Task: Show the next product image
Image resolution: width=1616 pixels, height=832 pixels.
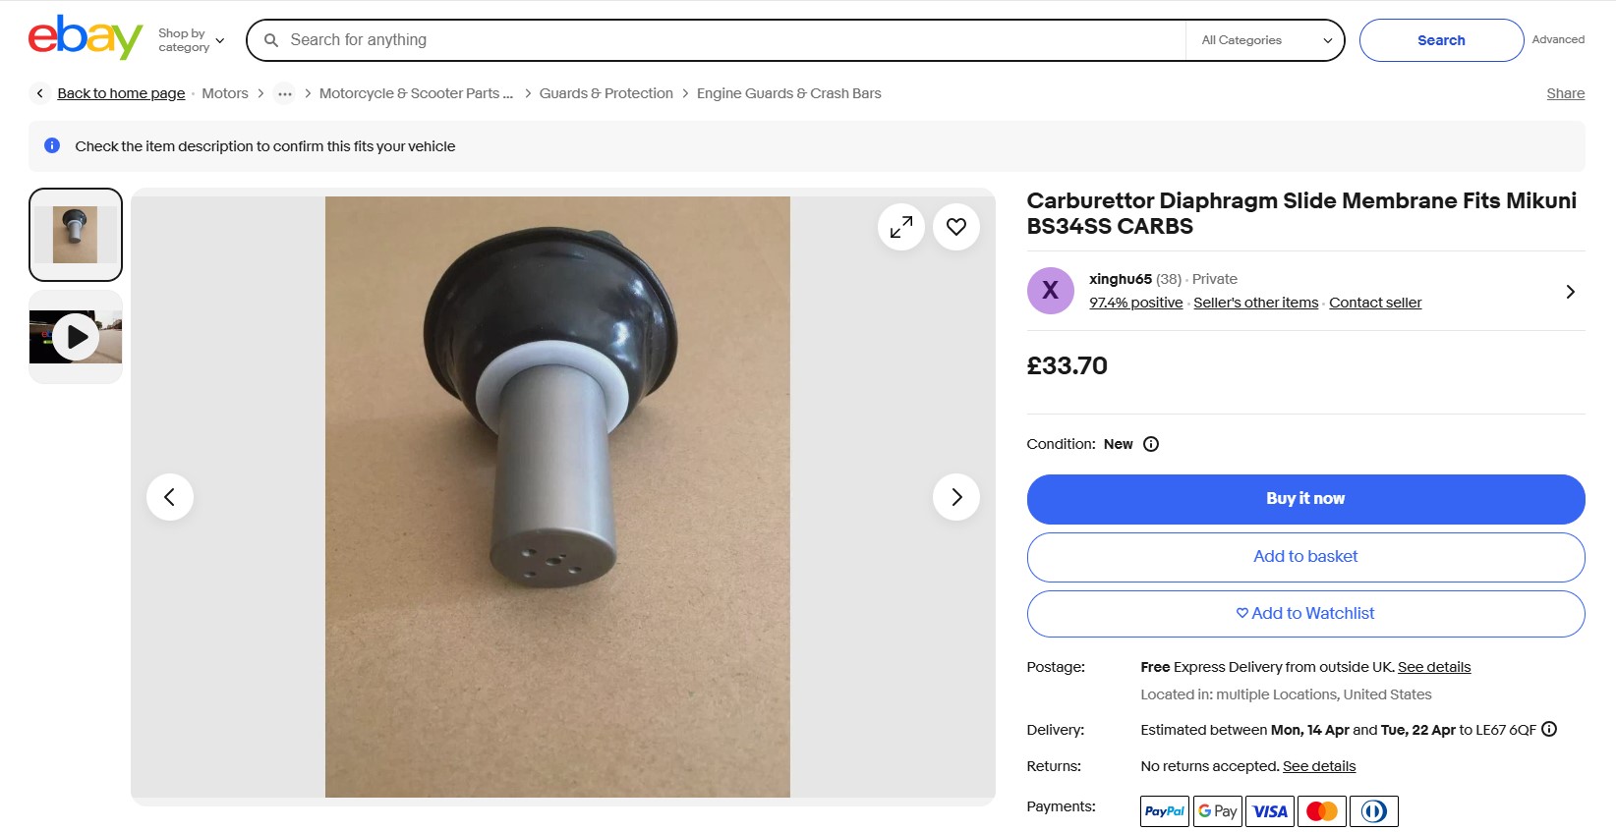Action: (x=956, y=497)
